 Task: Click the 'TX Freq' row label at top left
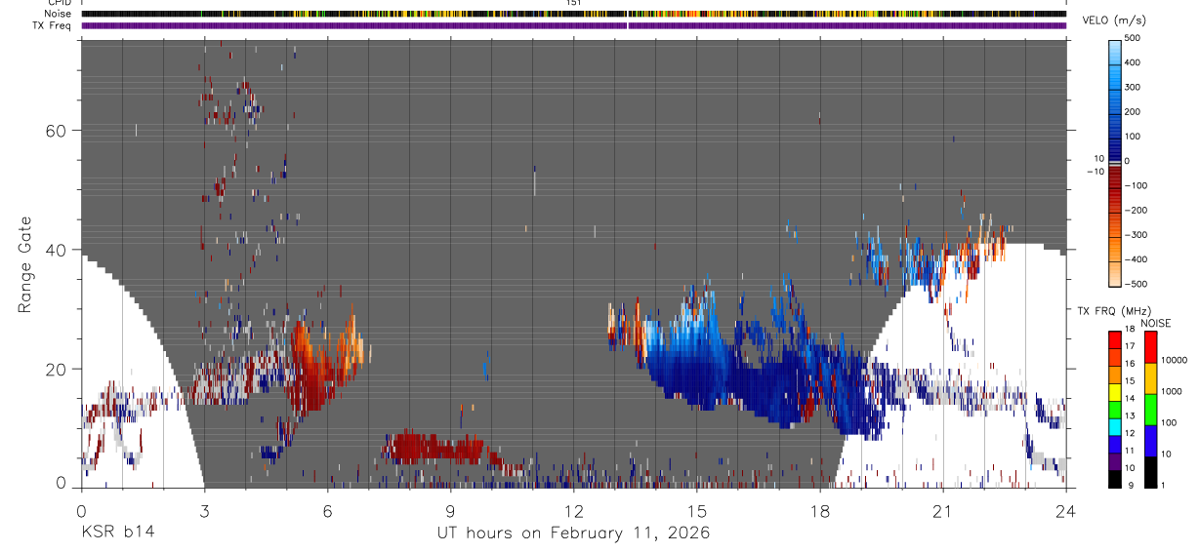click(53, 25)
